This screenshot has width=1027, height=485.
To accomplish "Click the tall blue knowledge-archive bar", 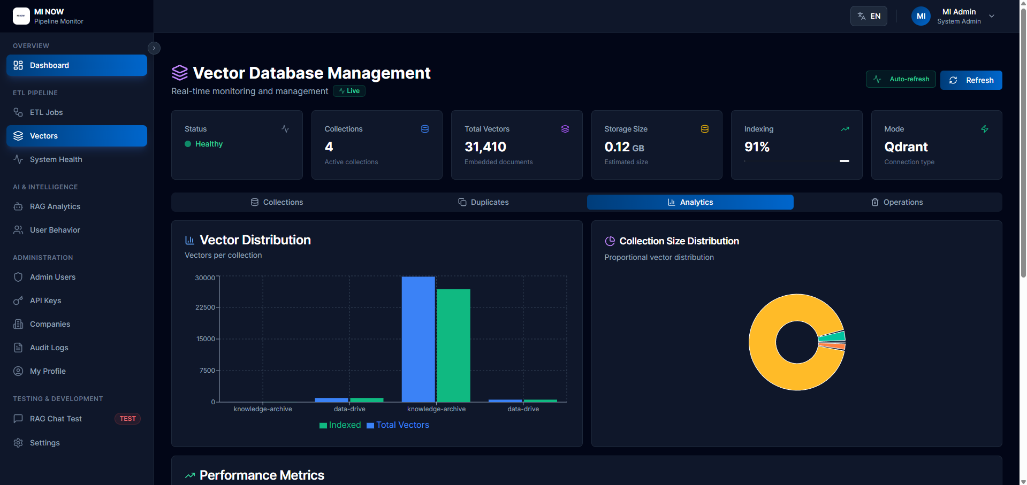I will [418, 339].
